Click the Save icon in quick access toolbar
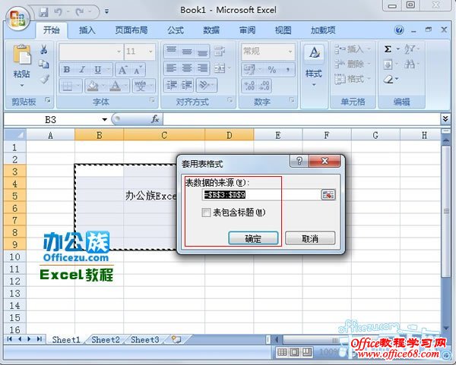The height and width of the screenshot is (365, 456). pos(43,12)
